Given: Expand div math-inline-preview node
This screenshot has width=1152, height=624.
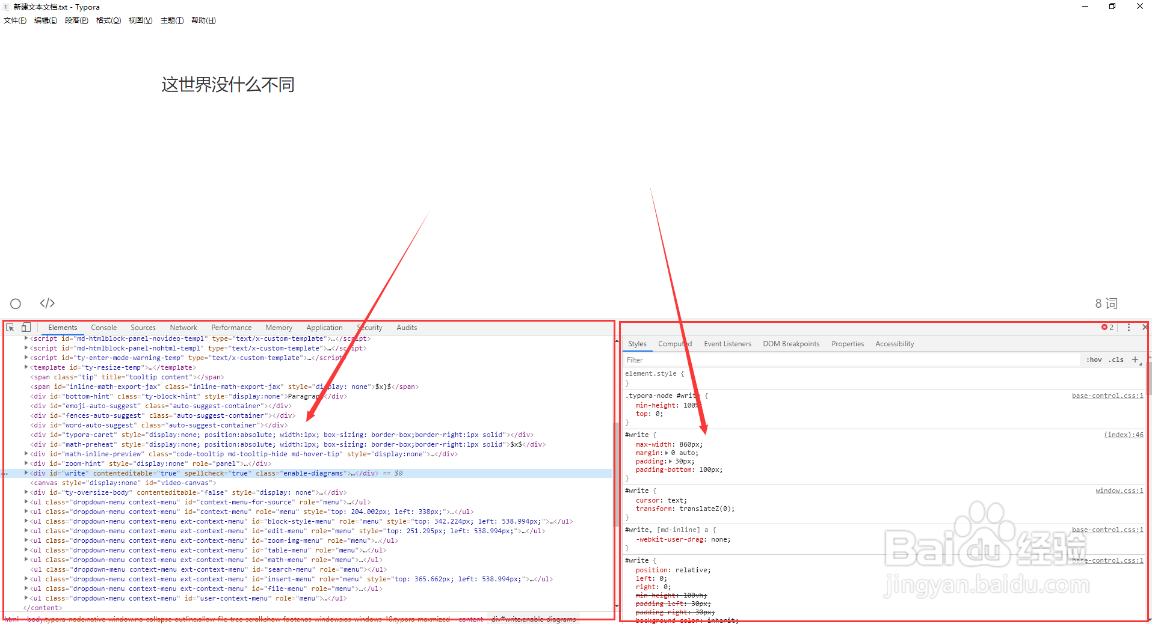Looking at the screenshot, I should pos(26,454).
